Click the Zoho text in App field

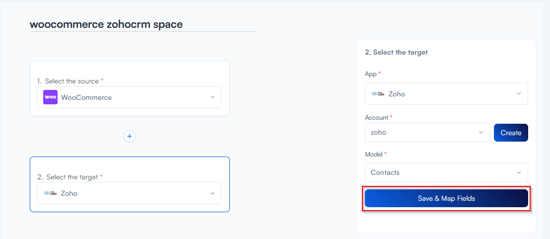coord(397,93)
